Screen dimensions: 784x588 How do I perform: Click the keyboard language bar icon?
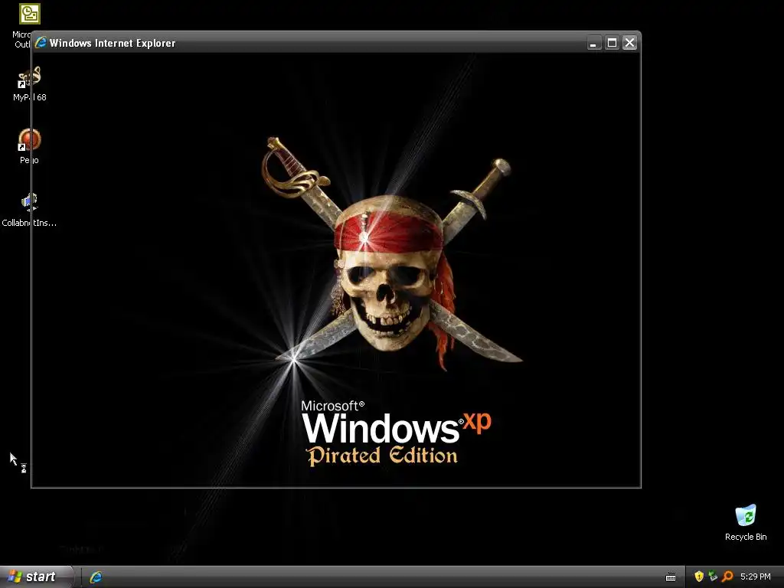[x=671, y=577]
